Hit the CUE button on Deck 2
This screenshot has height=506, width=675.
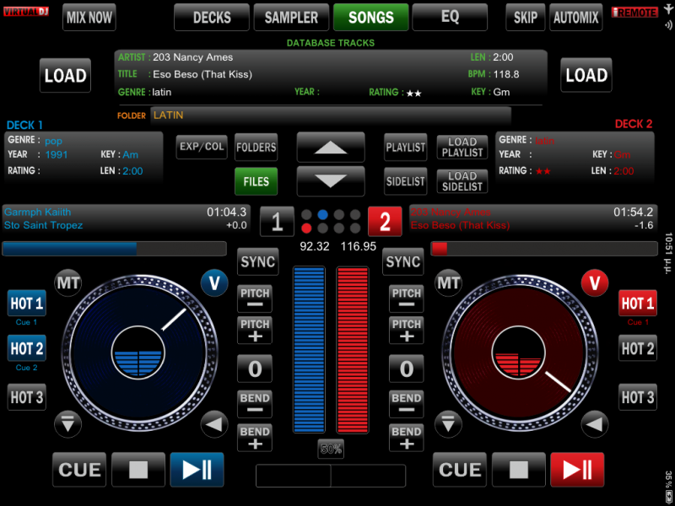pyautogui.click(x=459, y=470)
